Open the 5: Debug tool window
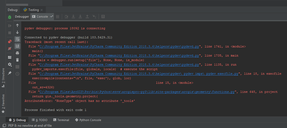The height and width of the screenshot is (128, 287). point(17,120)
